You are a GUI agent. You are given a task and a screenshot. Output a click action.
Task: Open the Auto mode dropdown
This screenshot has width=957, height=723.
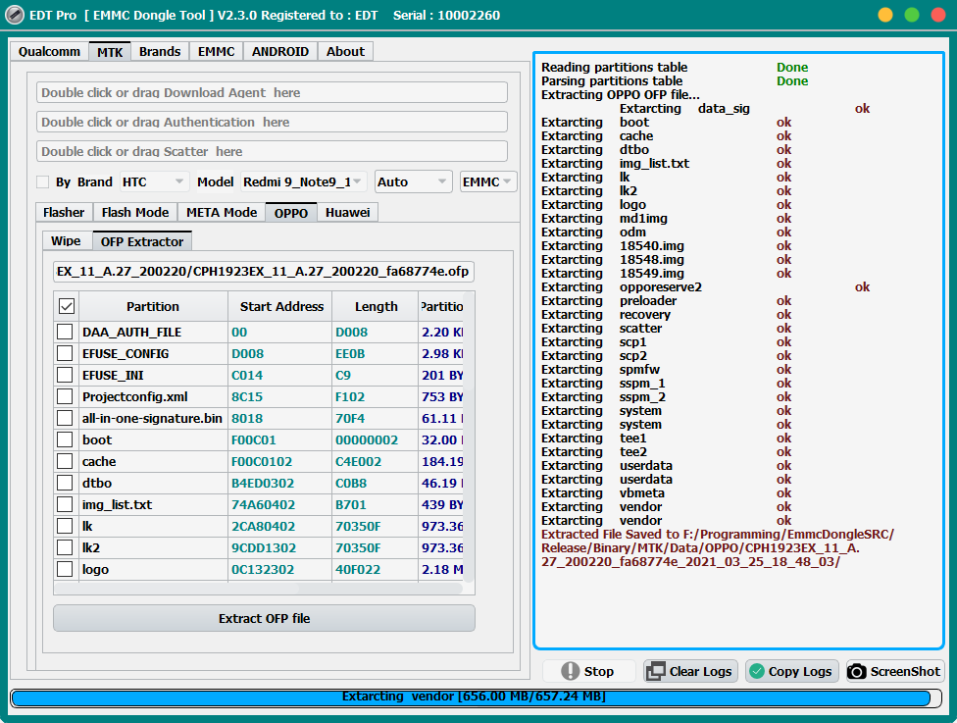tap(413, 181)
